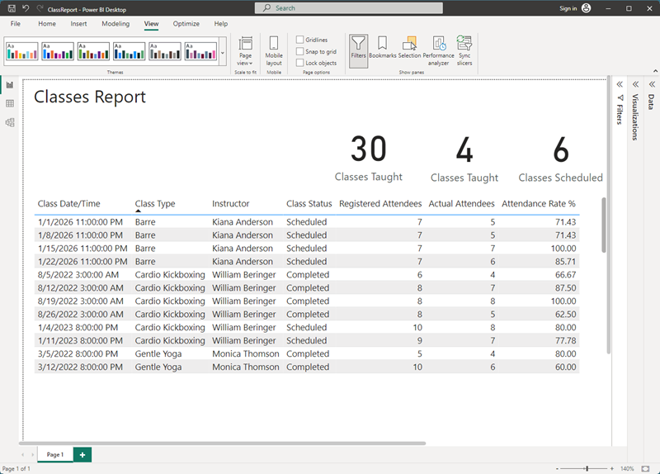The height and width of the screenshot is (474, 660).
Task: Launch the Performance analyzer
Action: pyautogui.click(x=438, y=50)
